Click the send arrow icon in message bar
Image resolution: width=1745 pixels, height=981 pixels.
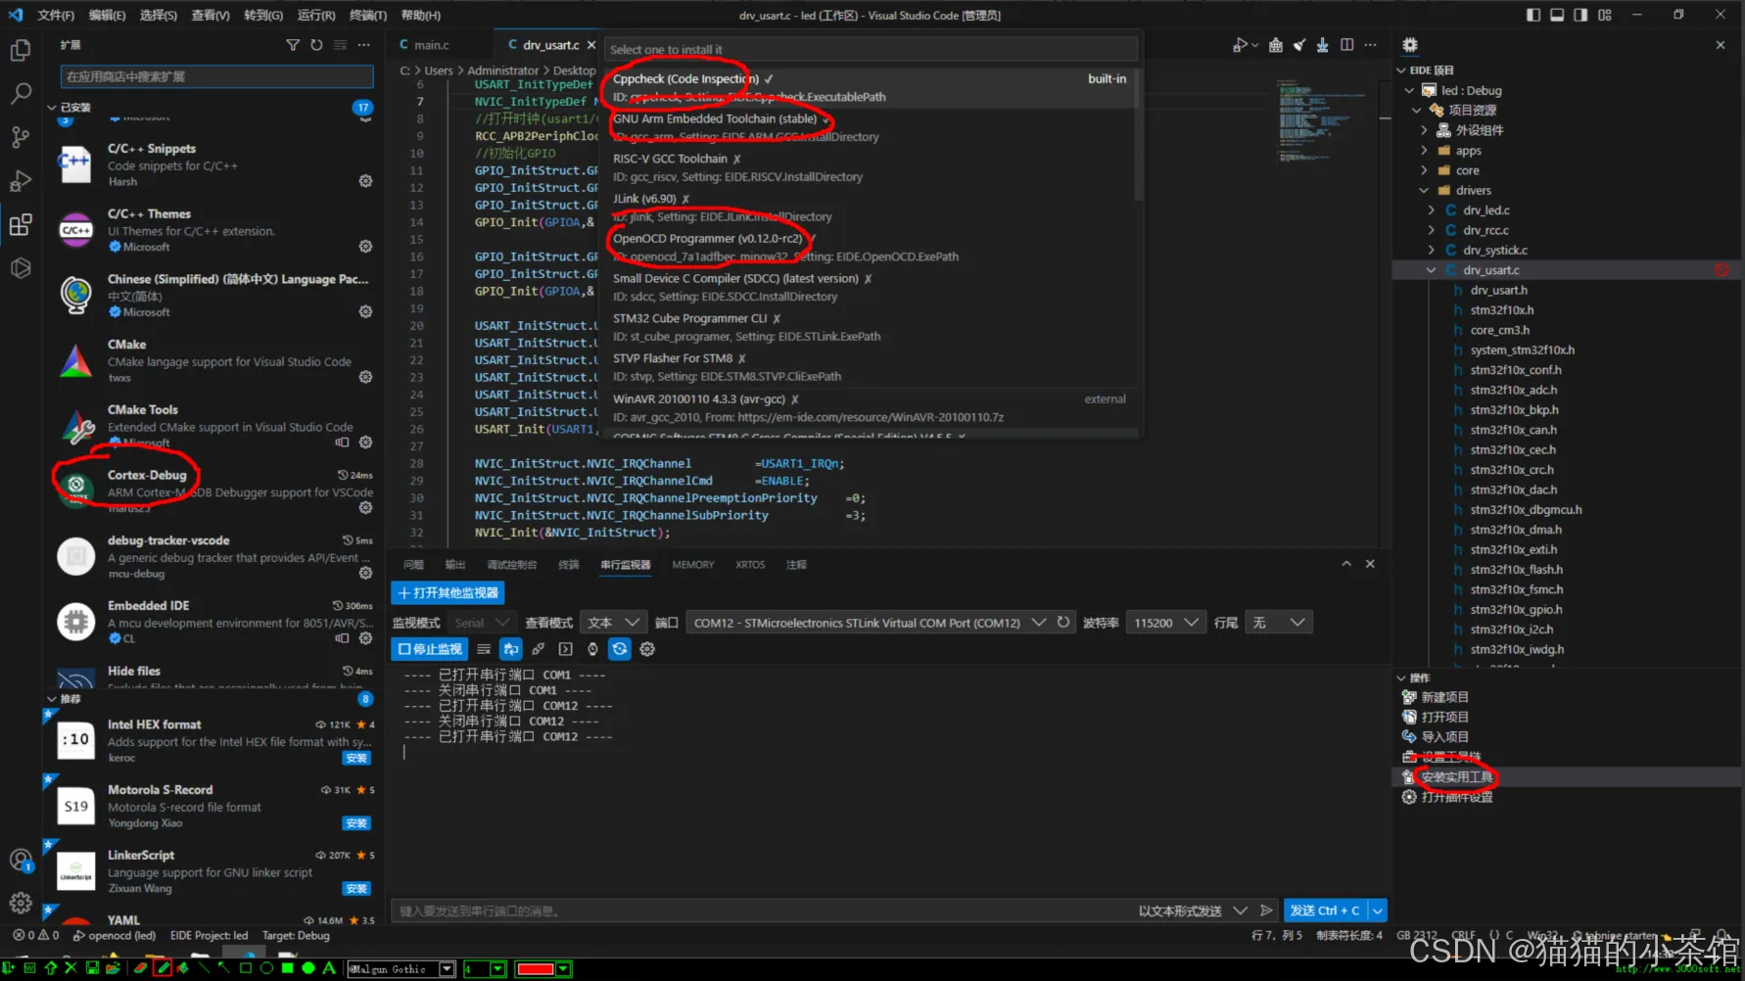pos(1266,911)
